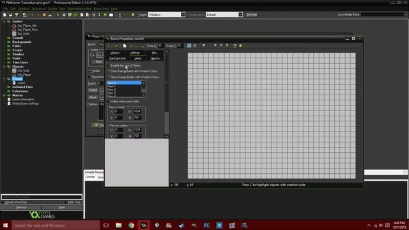Select Spr_Player_Idle in the resource tree

pos(27,26)
